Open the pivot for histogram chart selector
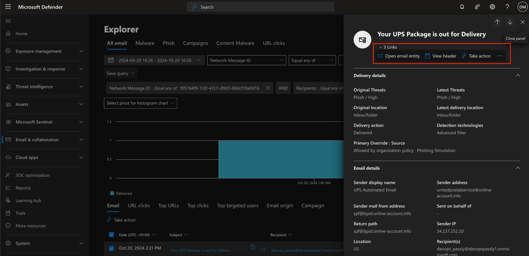This screenshot has height=256, width=529. [x=140, y=103]
